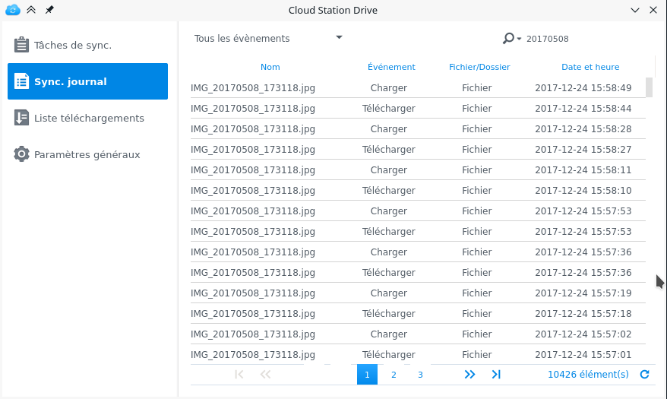Select page 1 in pagination

tap(367, 375)
